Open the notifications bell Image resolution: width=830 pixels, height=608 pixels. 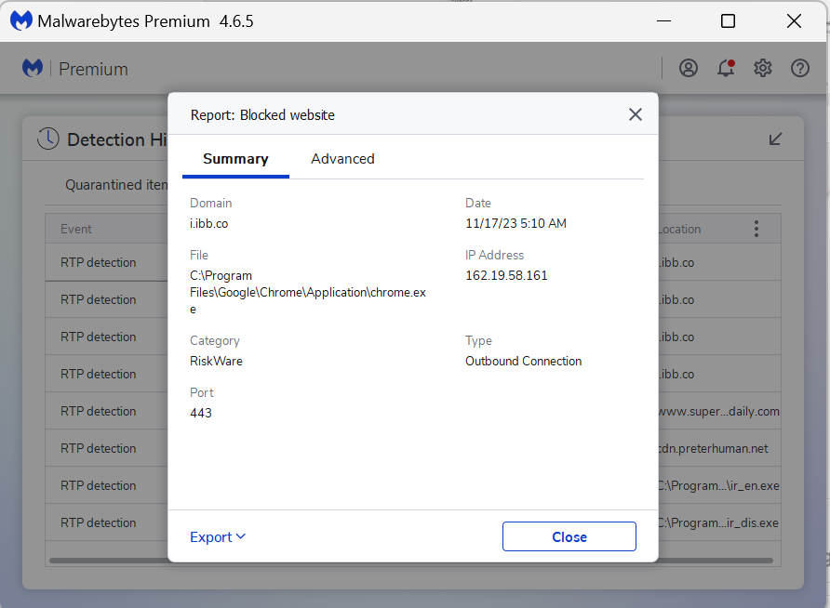pyautogui.click(x=726, y=68)
